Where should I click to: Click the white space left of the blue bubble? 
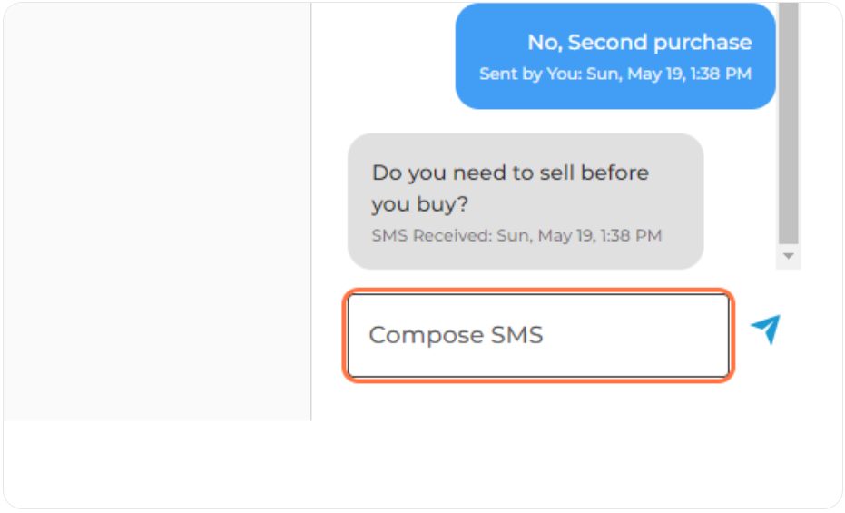click(x=384, y=56)
